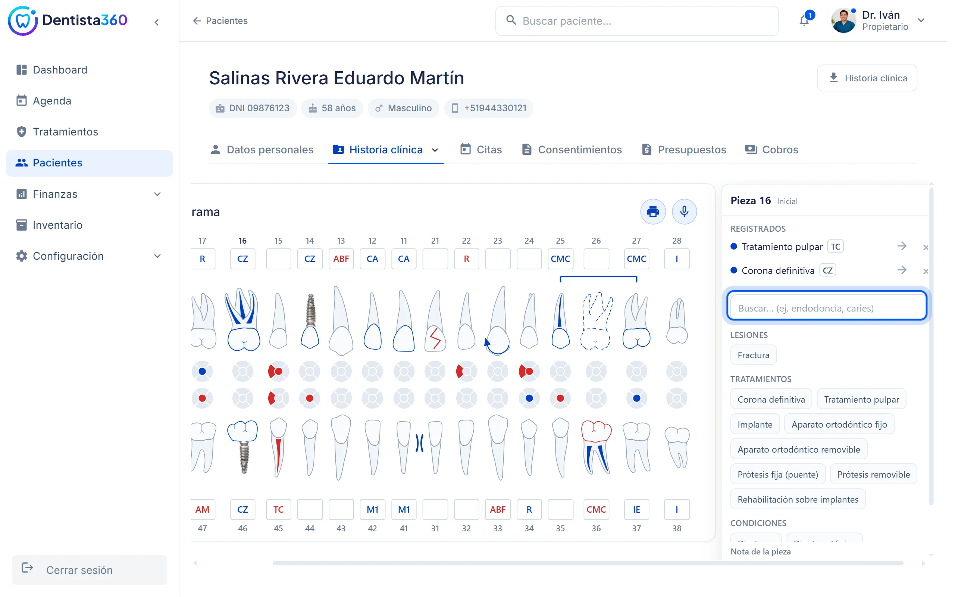This screenshot has width=955, height=597.
Task: Select the implant tooth graphic for piece 14
Action: point(310,321)
